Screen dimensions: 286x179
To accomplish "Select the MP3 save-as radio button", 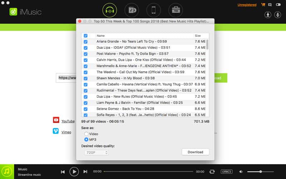I will point(86,139).
